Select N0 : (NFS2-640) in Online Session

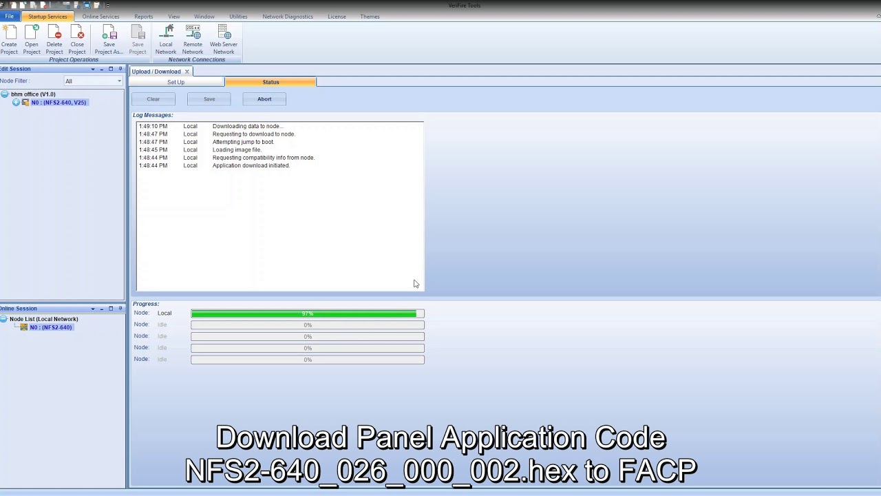pyautogui.click(x=51, y=327)
